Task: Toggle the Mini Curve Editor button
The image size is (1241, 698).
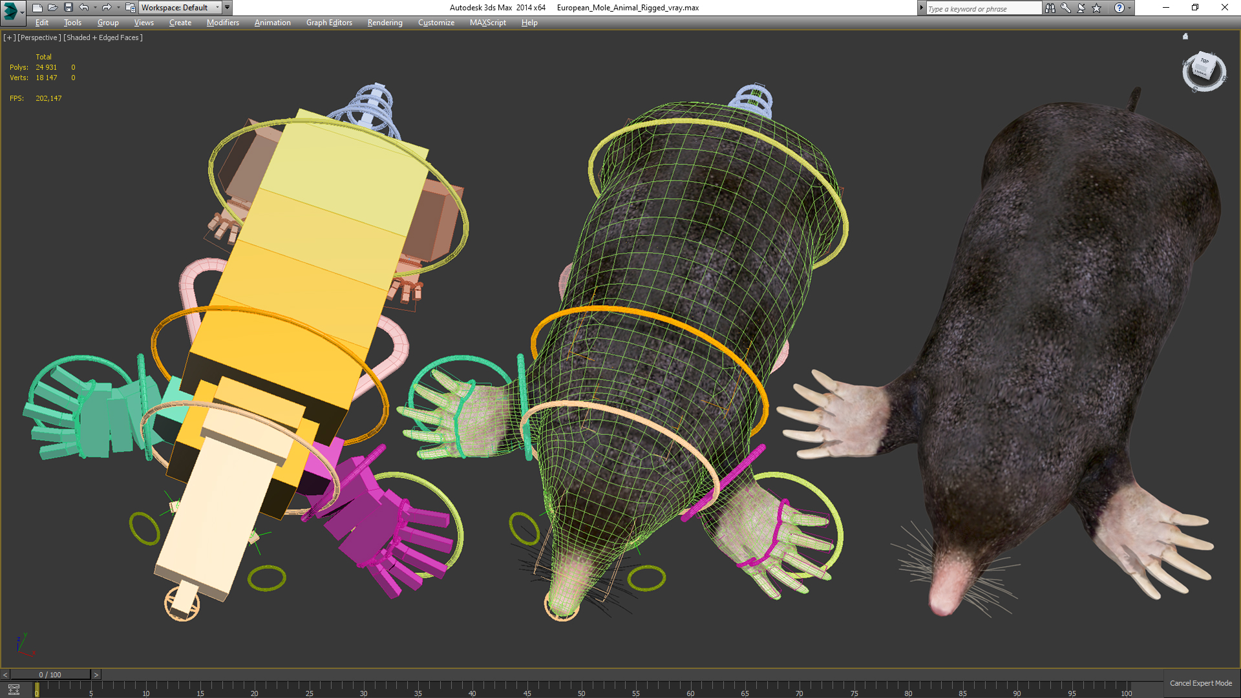Action: click(x=14, y=690)
